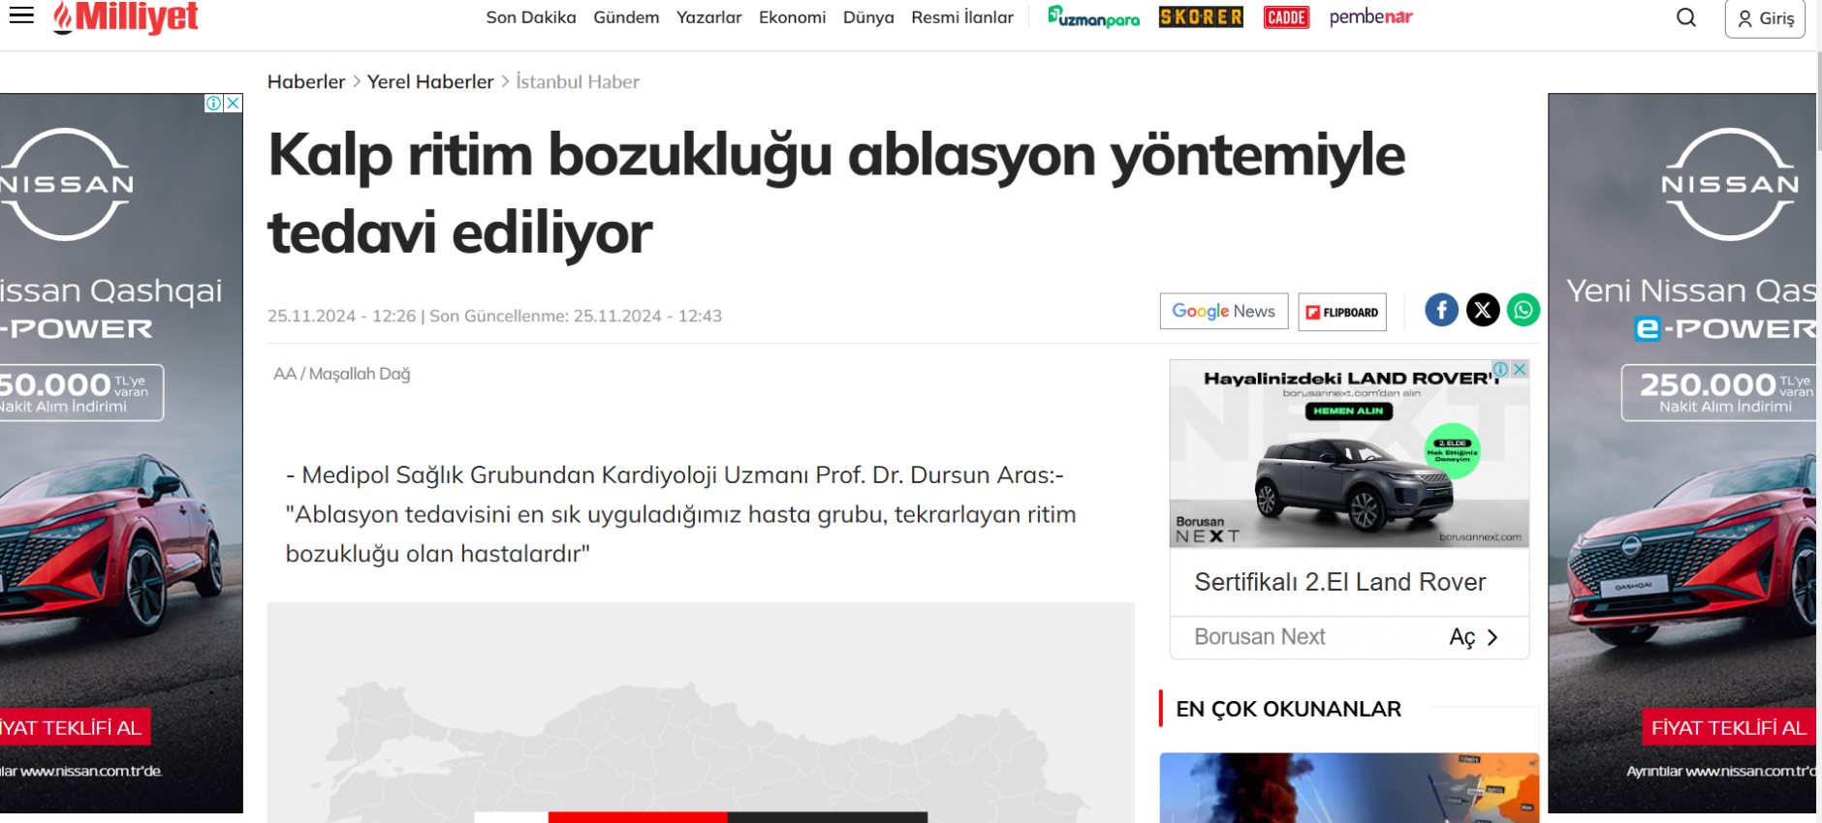This screenshot has height=823, width=1822.
Task: Open Sertifikalı 2.El Land Rover ad title
Action: [1340, 582]
